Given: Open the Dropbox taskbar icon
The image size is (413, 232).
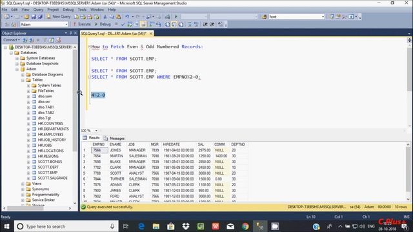Looking at the screenshot, I should [x=186, y=226].
